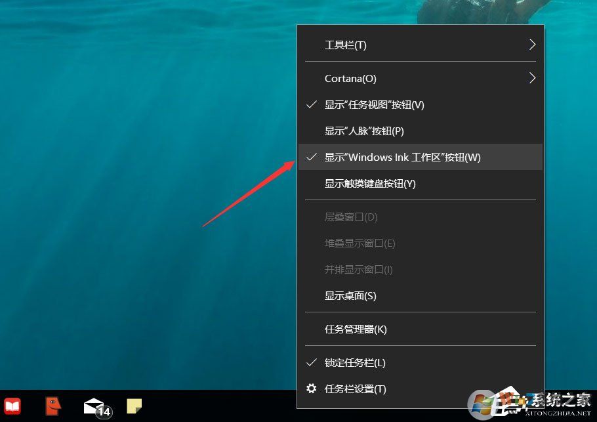The image size is (597, 422).
Task: Expand the 工具栏(T) submenu arrow
Action: tap(532, 45)
